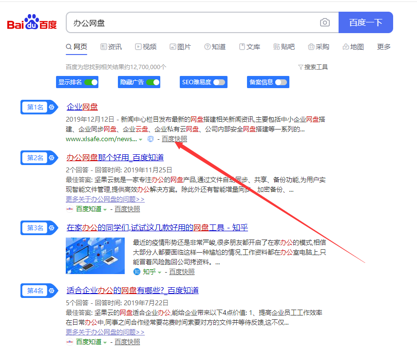Toggle the 显示排名 switch
Screen dimensions: 417x351
pyautogui.click(x=91, y=82)
